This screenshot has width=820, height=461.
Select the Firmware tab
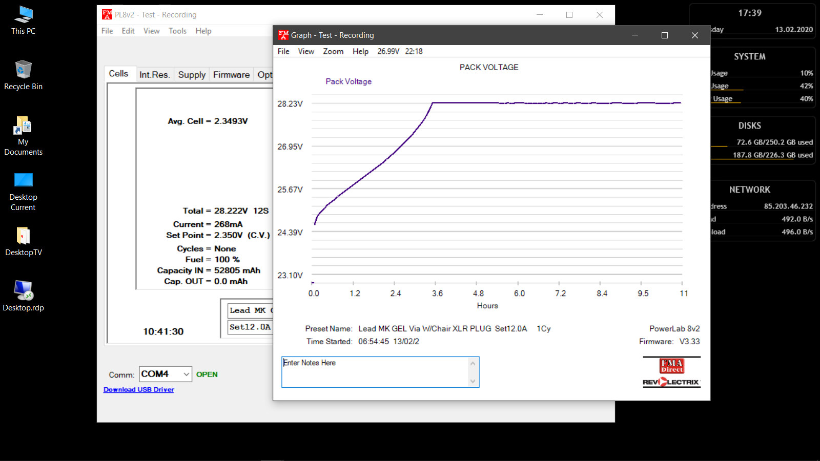(231, 75)
